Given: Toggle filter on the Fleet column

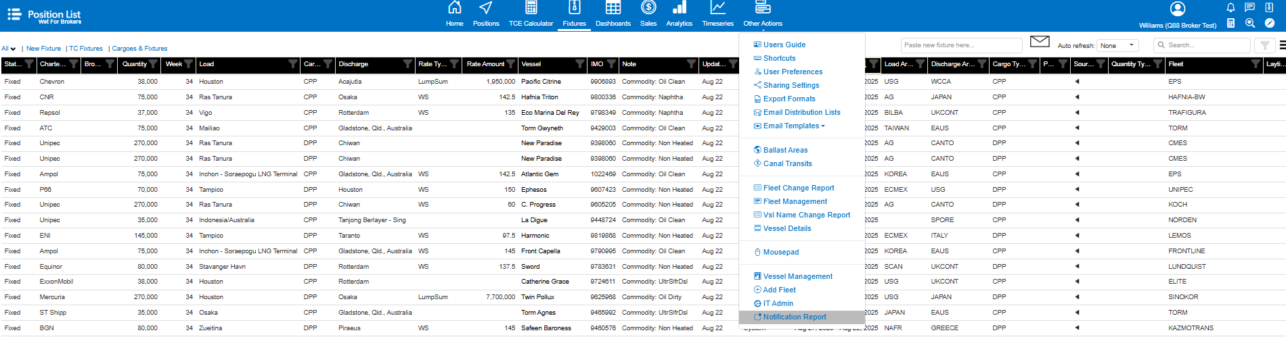Looking at the screenshot, I should tap(1256, 64).
